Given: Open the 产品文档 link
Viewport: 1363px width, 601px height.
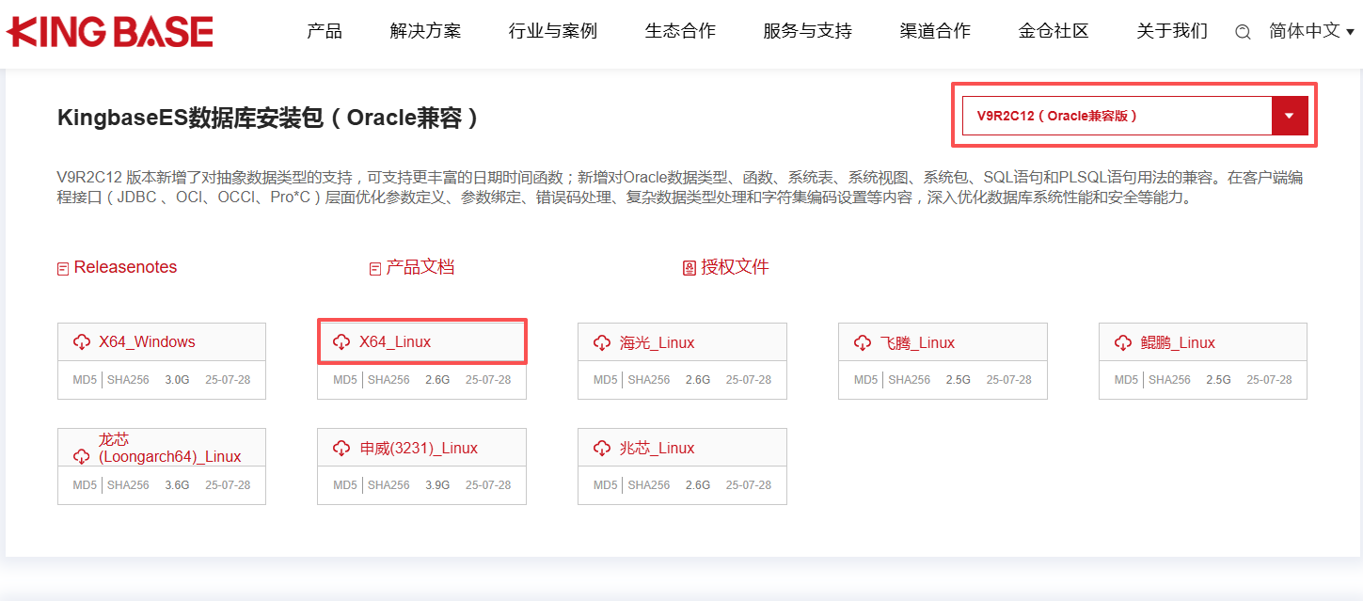Looking at the screenshot, I should pos(420,267).
